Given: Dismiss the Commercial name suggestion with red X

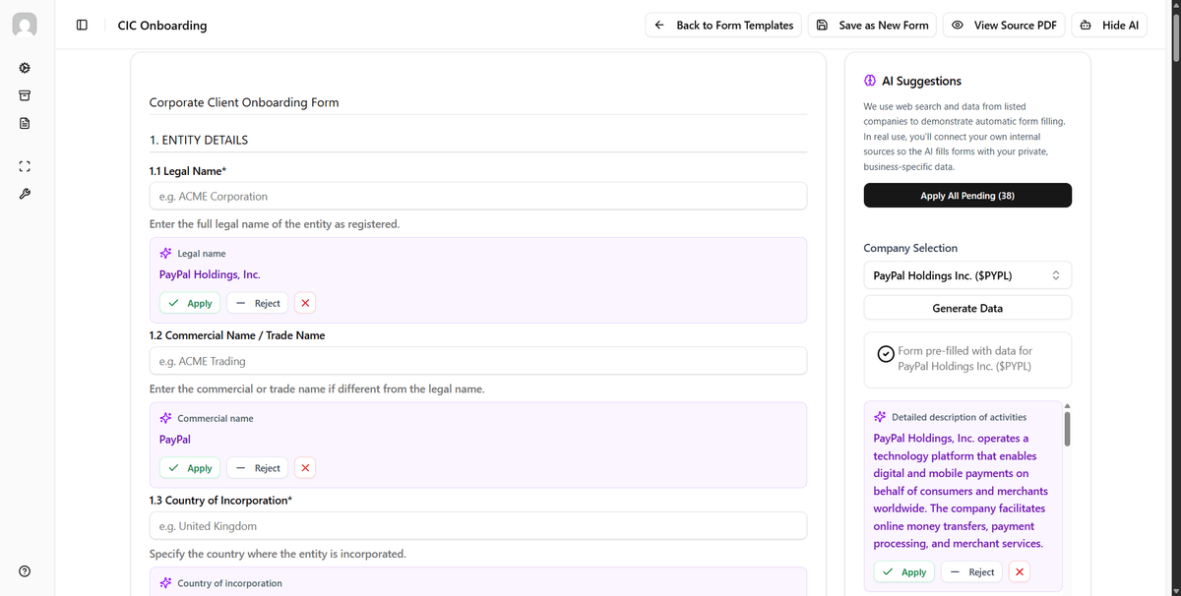Looking at the screenshot, I should click(306, 468).
